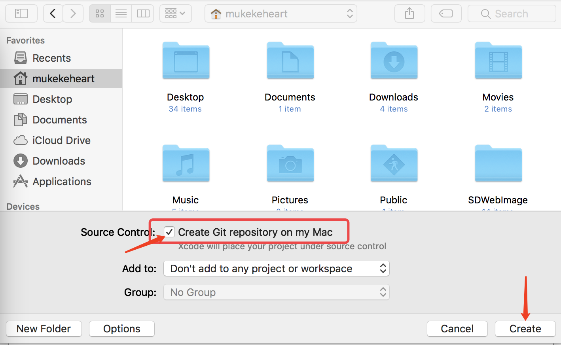561x345 pixels.
Task: Open the mukekeheart location path dropdown
Action: [281, 14]
